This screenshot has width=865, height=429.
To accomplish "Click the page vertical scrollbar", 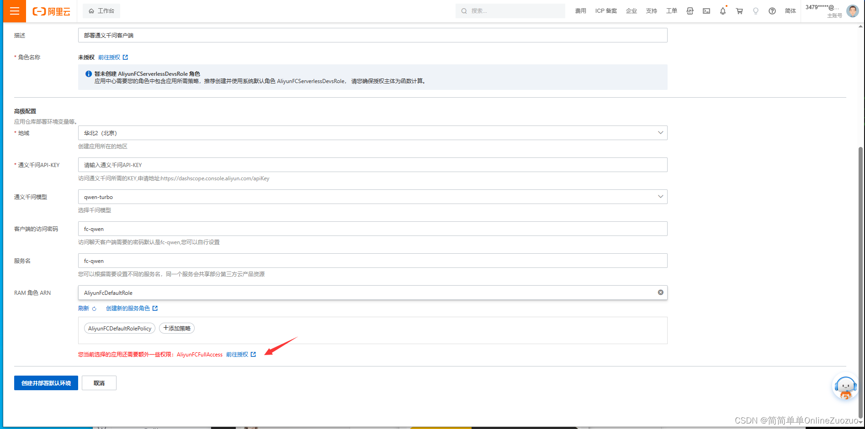I will point(860,283).
